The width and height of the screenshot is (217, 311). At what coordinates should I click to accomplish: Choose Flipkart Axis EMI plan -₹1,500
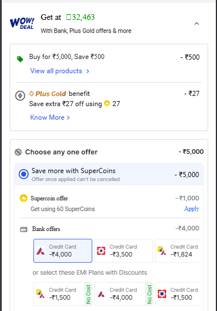tap(63, 294)
